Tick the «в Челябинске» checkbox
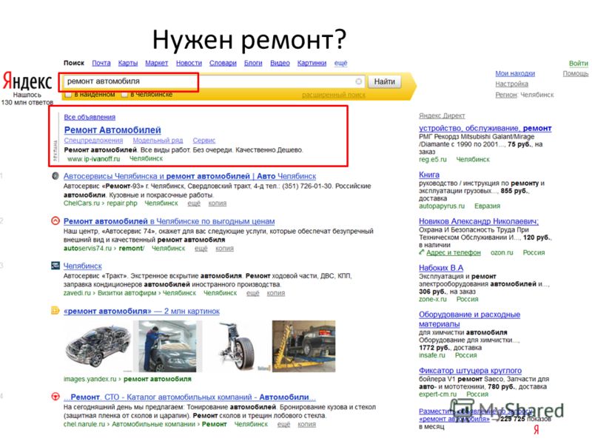The width and height of the screenshot is (592, 444). 124,95
